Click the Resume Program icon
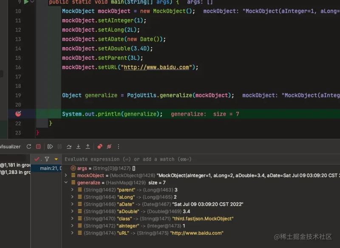The height and width of the screenshot is (248, 340). click(50, 147)
